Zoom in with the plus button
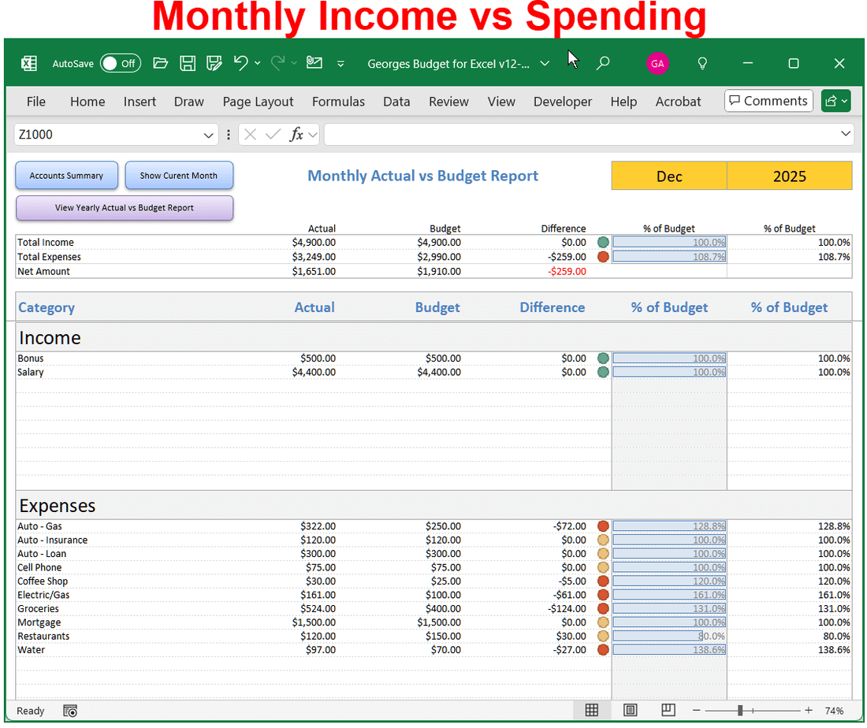Image resolution: width=867 pixels, height=728 pixels. [808, 710]
